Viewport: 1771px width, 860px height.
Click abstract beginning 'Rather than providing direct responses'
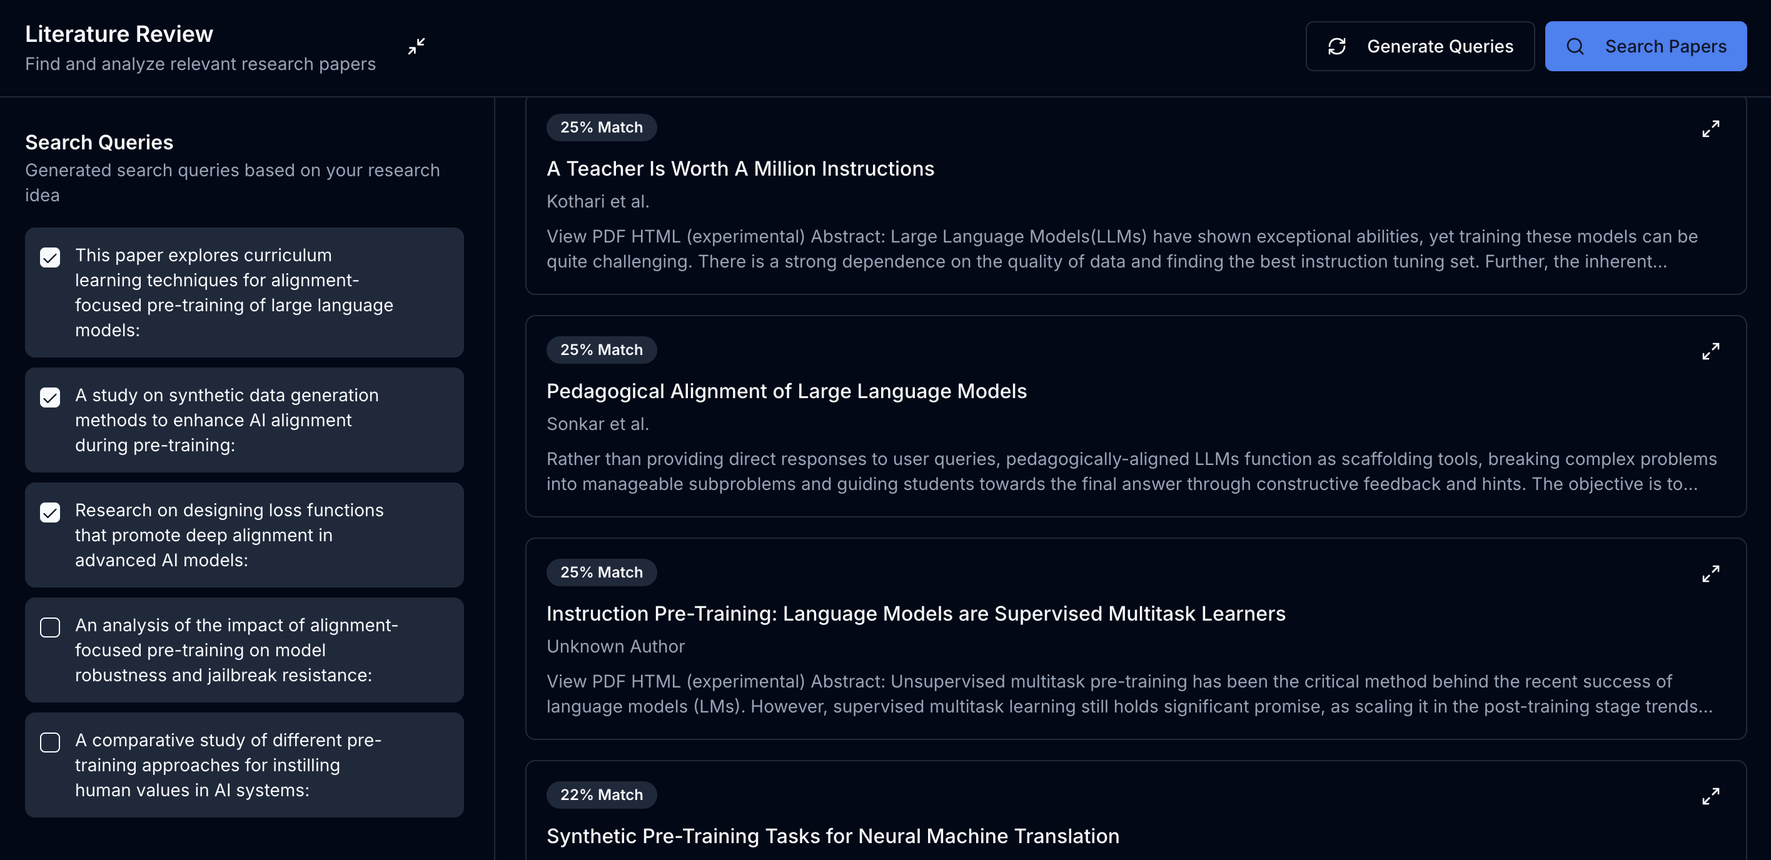tap(1132, 471)
